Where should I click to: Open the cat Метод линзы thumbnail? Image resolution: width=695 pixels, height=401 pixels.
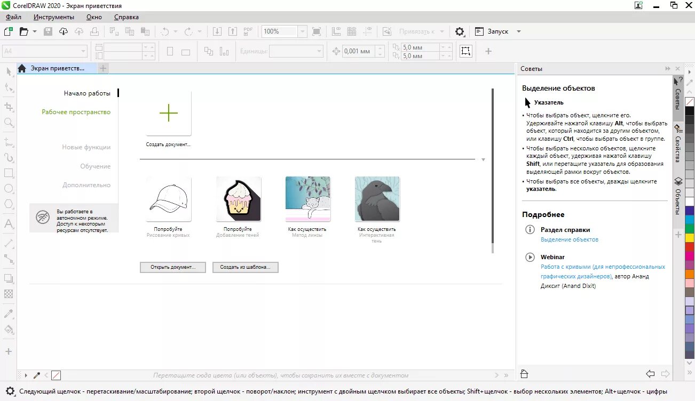[307, 199]
